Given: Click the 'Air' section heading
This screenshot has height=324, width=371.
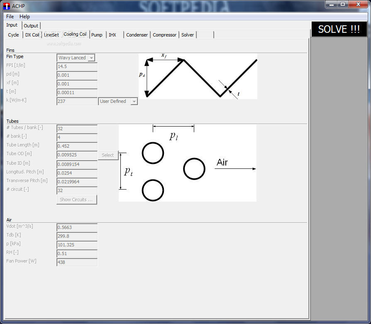Looking at the screenshot, I should pyautogui.click(x=9, y=220).
